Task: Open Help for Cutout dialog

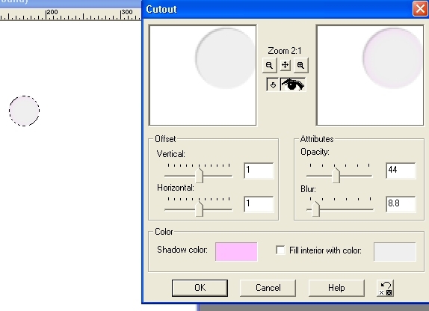Action: coord(336,288)
